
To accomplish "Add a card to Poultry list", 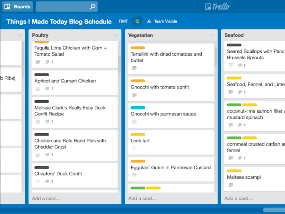I will (x=46, y=198).
